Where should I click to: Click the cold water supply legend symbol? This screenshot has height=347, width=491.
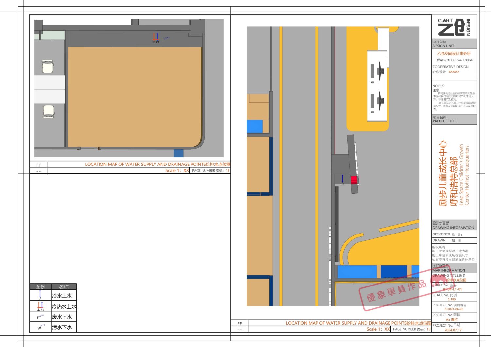click(40, 295)
